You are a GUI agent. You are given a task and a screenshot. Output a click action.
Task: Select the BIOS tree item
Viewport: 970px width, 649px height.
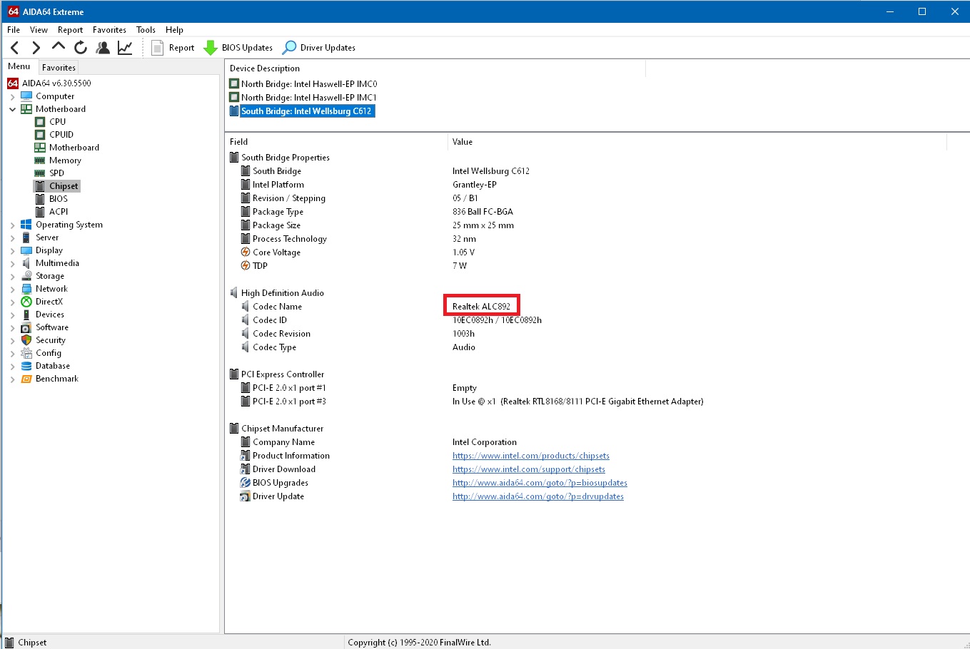pos(59,199)
